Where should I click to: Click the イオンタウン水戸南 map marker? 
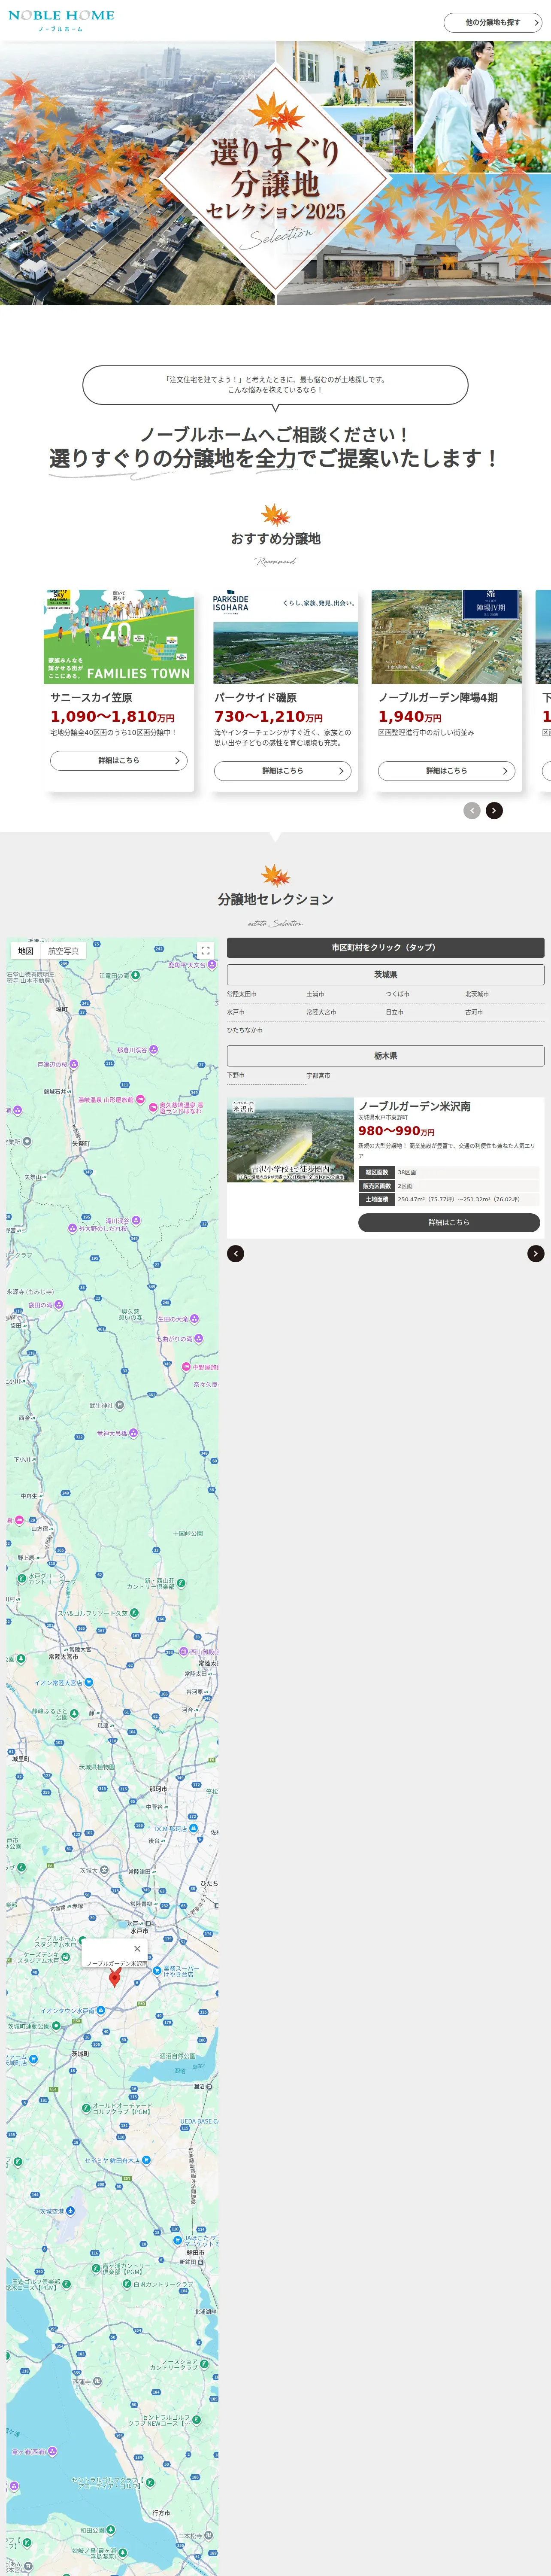(x=101, y=2010)
